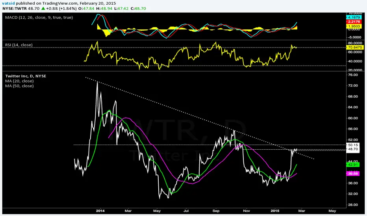Click the 50.15 price level label
Viewport: 367px width, 216px height.
point(353,145)
